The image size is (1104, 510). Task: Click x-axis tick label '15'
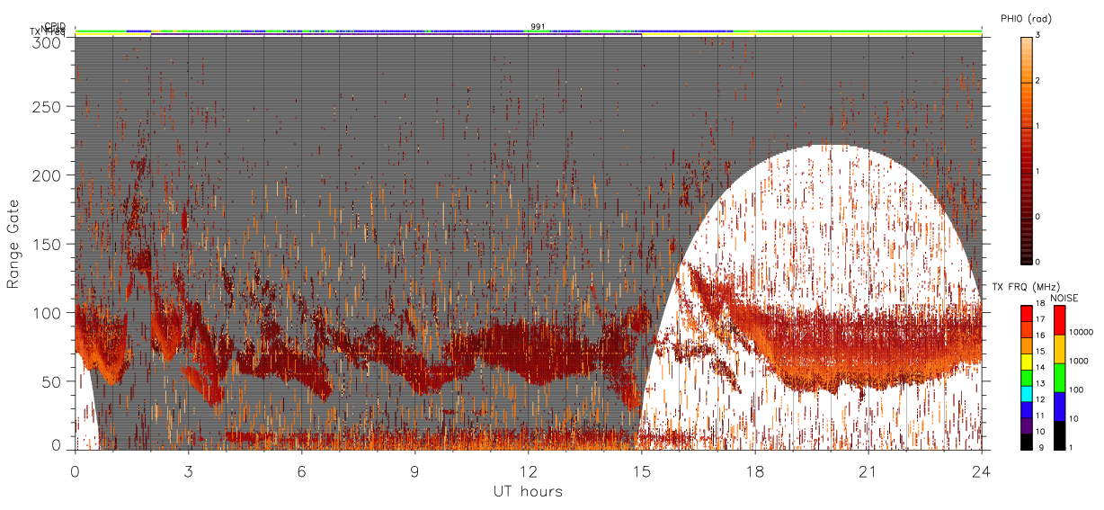click(x=641, y=470)
